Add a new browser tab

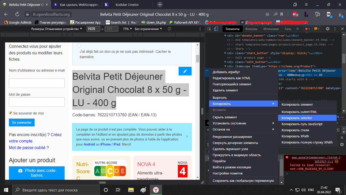[160, 5]
